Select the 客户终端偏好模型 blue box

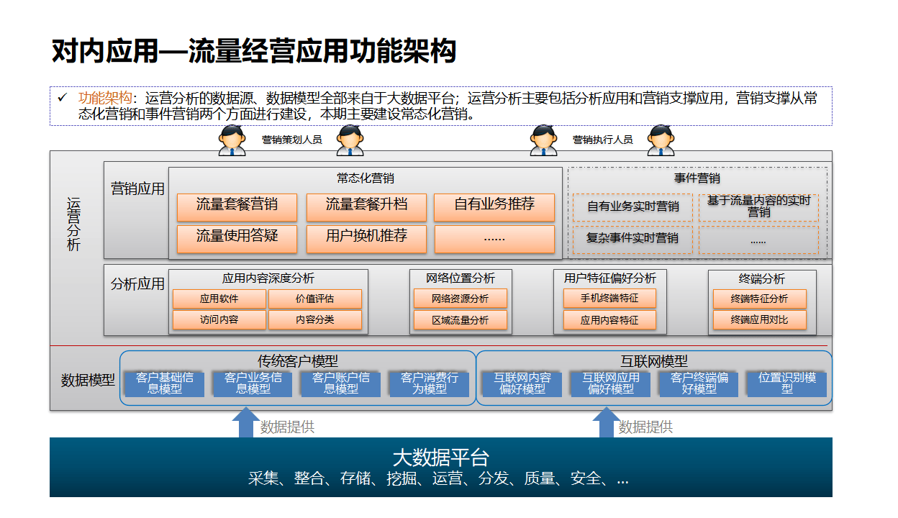pyautogui.click(x=699, y=383)
